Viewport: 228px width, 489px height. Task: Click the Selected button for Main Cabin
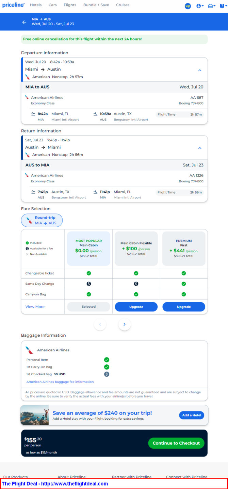coord(88,307)
